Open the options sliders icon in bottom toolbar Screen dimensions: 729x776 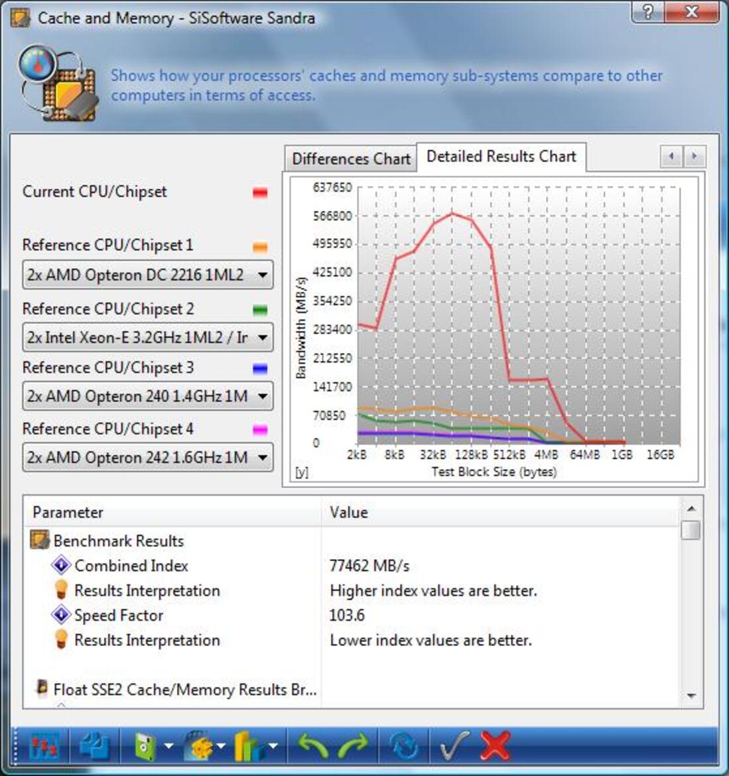[44, 745]
